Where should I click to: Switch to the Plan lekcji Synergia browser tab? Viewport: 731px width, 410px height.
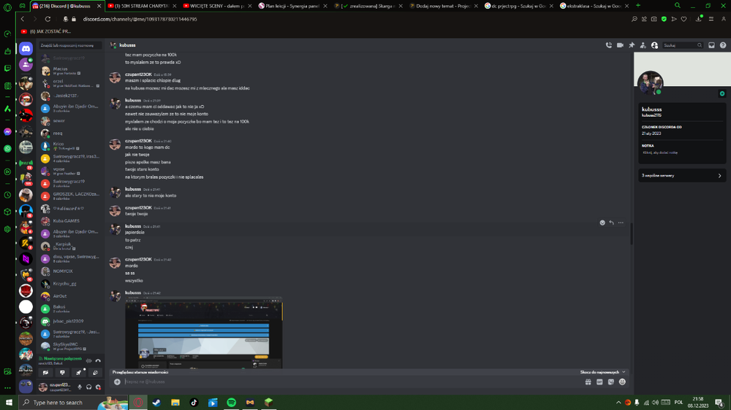pos(292,6)
